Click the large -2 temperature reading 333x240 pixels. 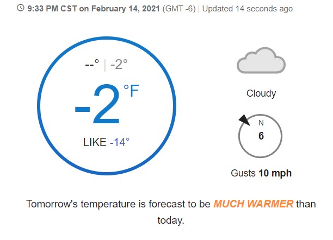click(x=97, y=104)
